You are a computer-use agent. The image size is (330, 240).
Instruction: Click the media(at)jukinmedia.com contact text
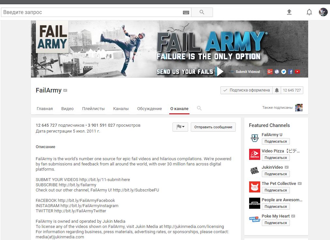tap(60, 237)
